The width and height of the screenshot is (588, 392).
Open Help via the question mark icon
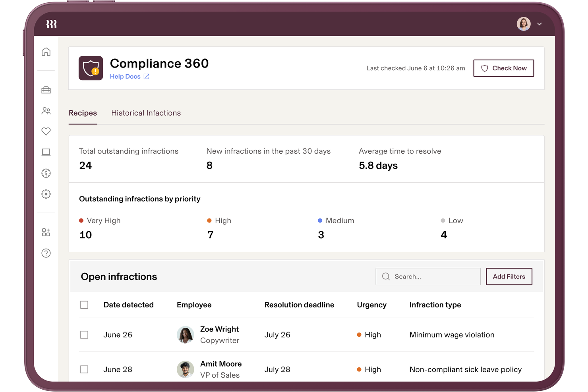pos(46,253)
